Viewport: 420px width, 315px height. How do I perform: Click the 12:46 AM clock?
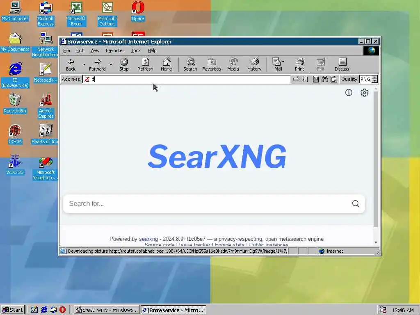[403, 310]
